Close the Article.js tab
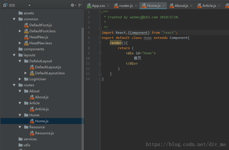Screen dimensions: 229x150 pos(219,6)
